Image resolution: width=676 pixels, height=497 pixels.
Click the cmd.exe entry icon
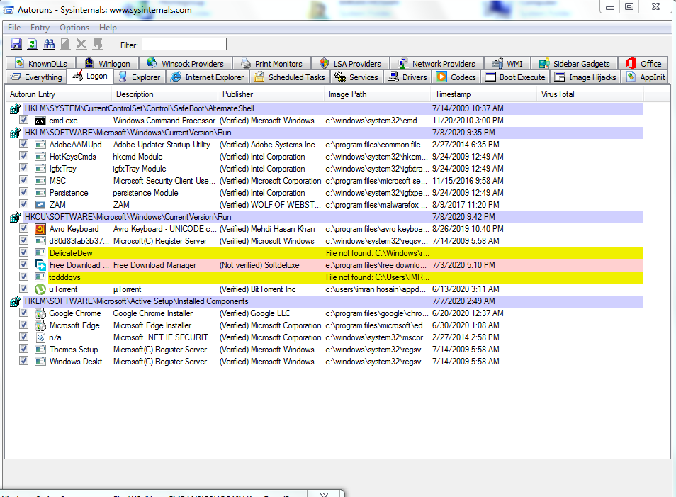[x=40, y=121]
